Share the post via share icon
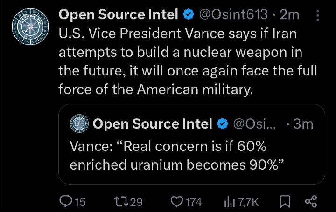The width and height of the screenshot is (336, 212). click(x=311, y=202)
